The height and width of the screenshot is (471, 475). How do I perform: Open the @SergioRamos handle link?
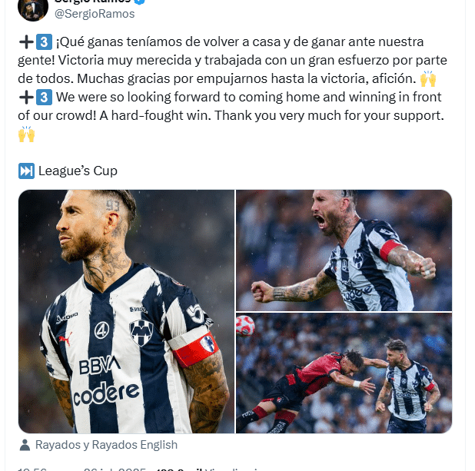point(95,14)
